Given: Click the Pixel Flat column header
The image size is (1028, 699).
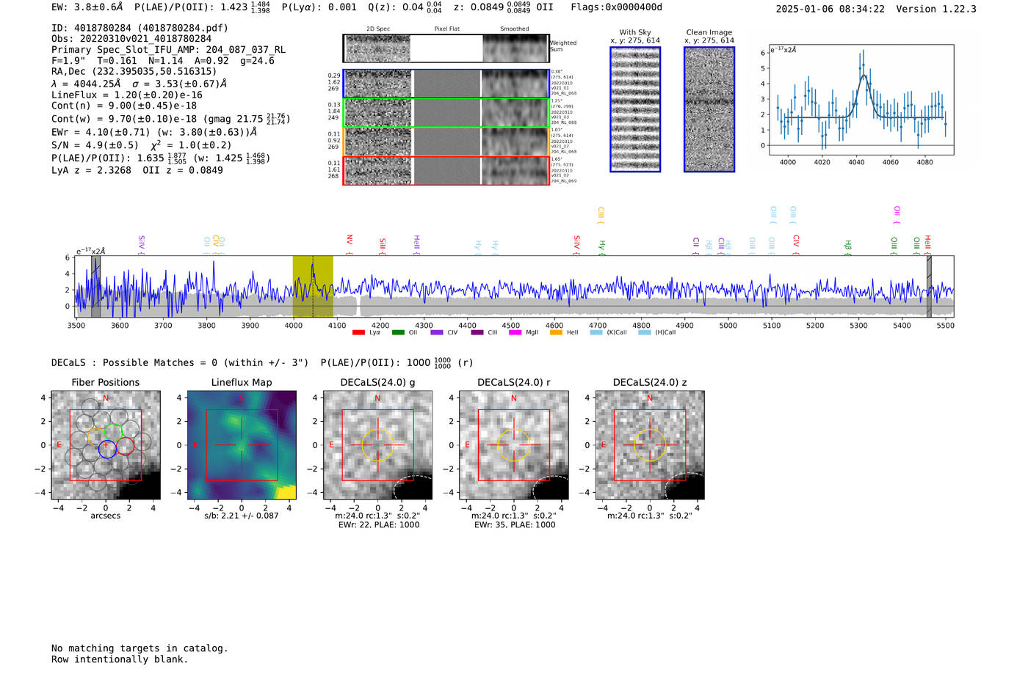Looking at the screenshot, I should (447, 29).
